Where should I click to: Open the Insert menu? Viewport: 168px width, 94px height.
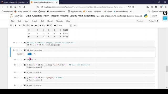(x=34, y=21)
